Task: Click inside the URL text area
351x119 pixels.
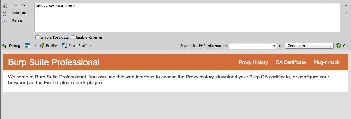Action: (187, 18)
